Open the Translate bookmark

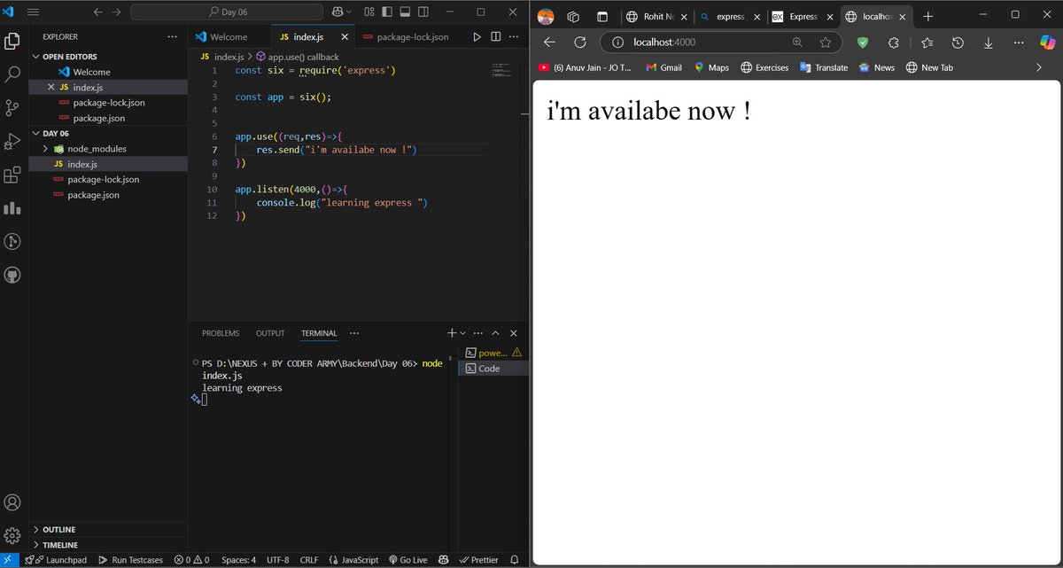pos(824,67)
